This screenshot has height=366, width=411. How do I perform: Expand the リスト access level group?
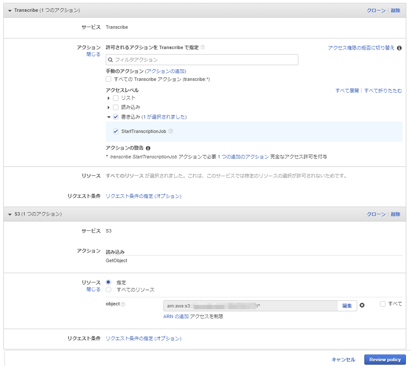pyautogui.click(x=108, y=98)
